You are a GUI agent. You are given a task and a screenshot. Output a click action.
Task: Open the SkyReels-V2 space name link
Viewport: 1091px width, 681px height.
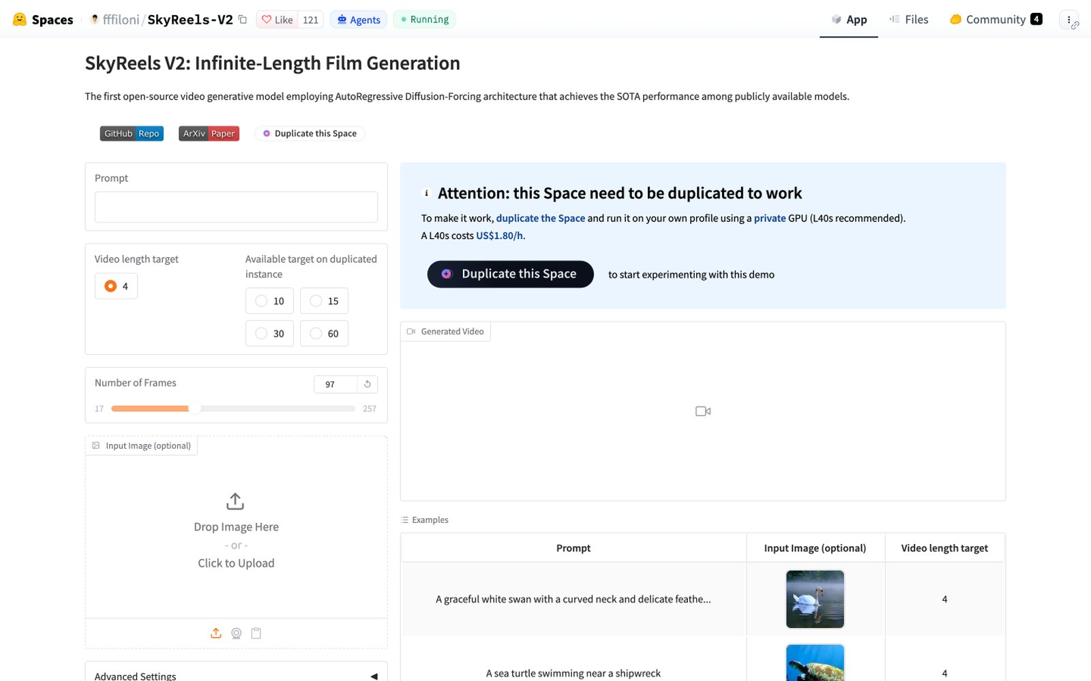point(190,20)
